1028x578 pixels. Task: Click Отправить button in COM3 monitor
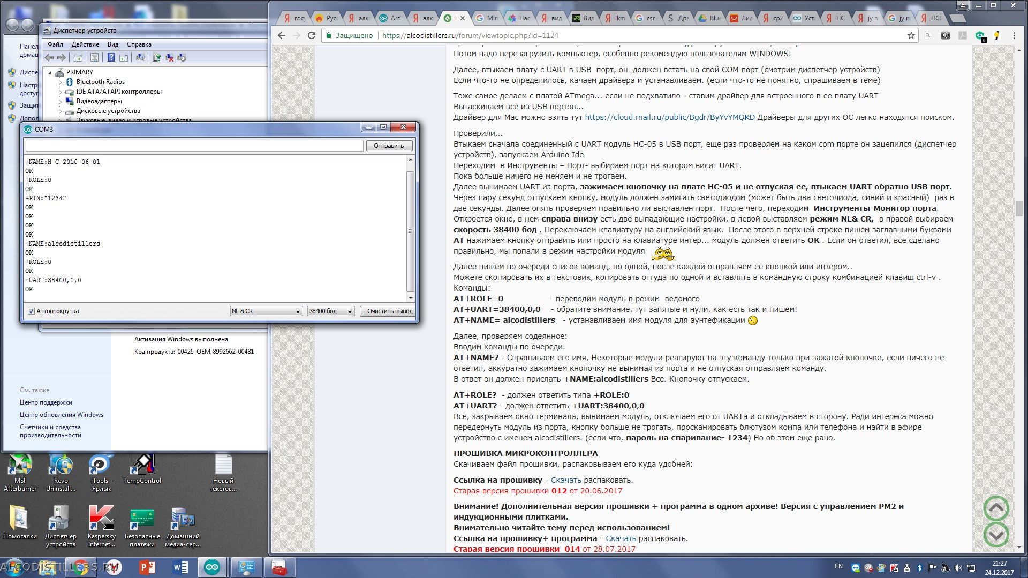[389, 146]
